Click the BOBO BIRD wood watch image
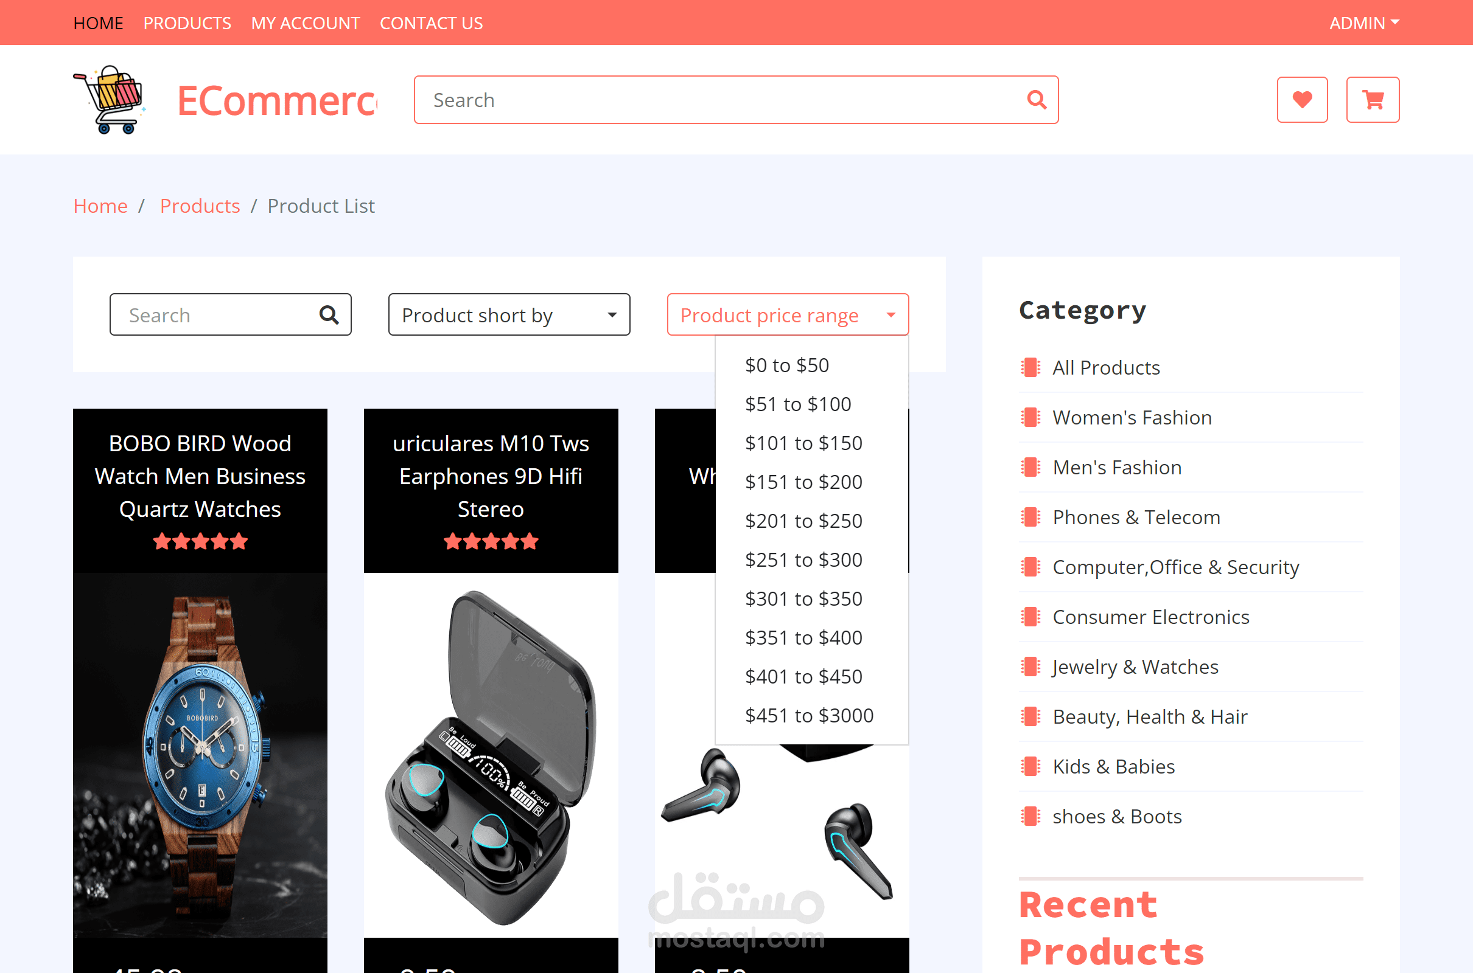The image size is (1473, 973). click(x=200, y=754)
